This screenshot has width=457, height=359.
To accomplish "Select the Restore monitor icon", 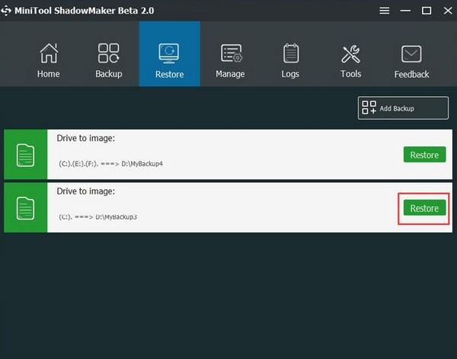I will coord(169,53).
